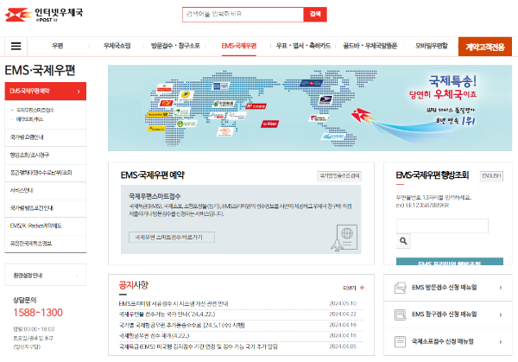
Task: Click the 상담문의 label
Action: (25, 300)
